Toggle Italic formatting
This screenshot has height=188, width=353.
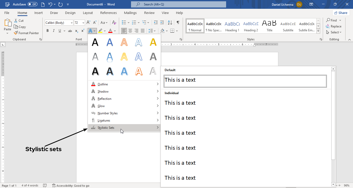54,31
